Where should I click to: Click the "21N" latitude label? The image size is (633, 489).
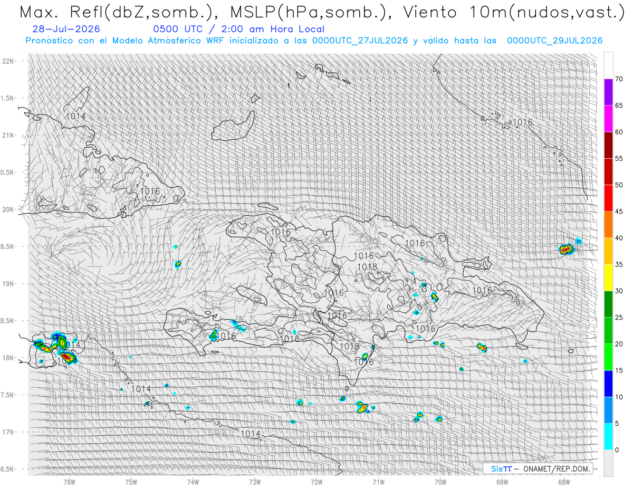pyautogui.click(x=8, y=135)
